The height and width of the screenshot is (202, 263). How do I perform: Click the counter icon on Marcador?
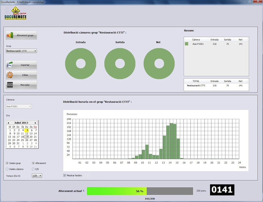click(10, 85)
